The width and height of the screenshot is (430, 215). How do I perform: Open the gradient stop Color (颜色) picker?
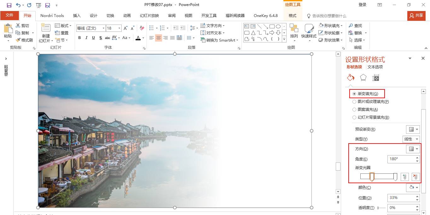tap(413, 188)
